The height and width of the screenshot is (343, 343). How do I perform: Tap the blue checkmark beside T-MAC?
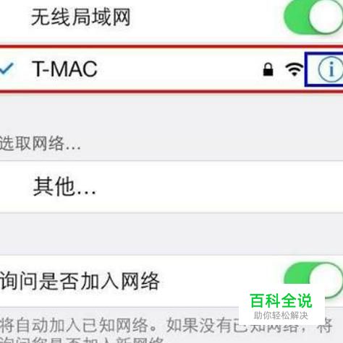[x=7, y=69]
